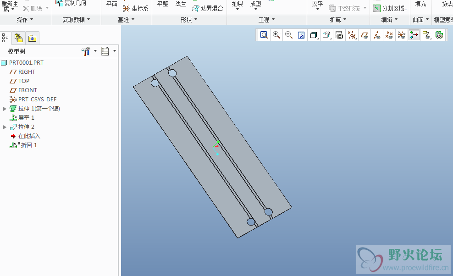
Task: Switch to the Model Tree tab icon
Action: [x=6, y=38]
